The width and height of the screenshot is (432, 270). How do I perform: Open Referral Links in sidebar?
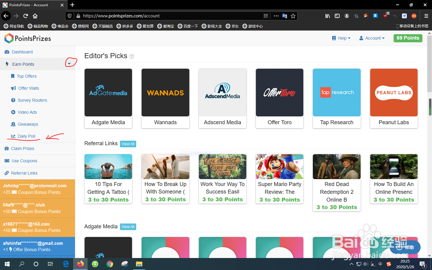[37, 173]
